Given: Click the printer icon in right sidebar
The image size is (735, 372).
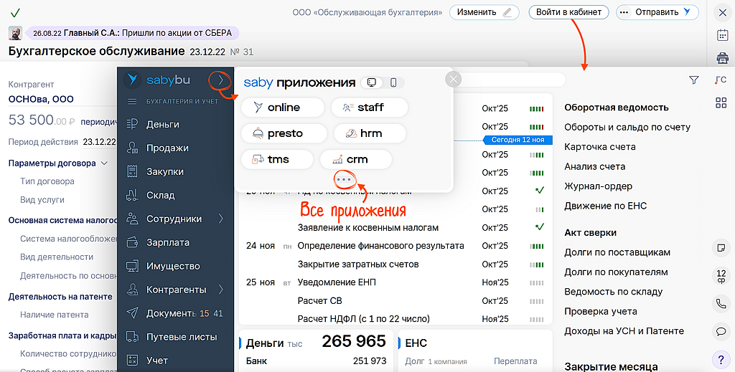Looking at the screenshot, I should [x=722, y=58].
